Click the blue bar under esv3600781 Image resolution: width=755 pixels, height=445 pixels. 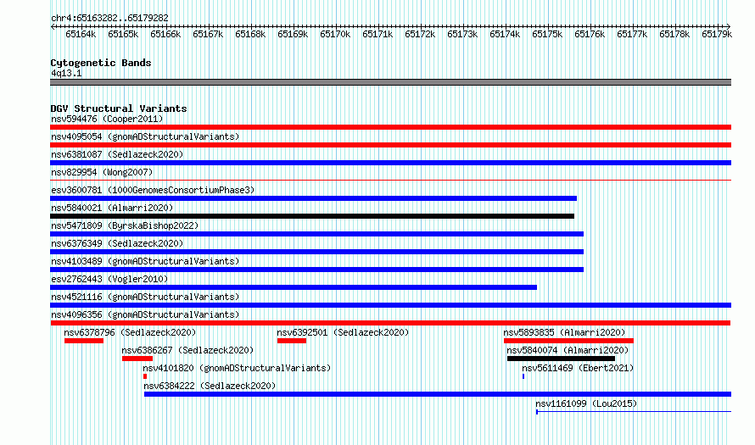314,198
